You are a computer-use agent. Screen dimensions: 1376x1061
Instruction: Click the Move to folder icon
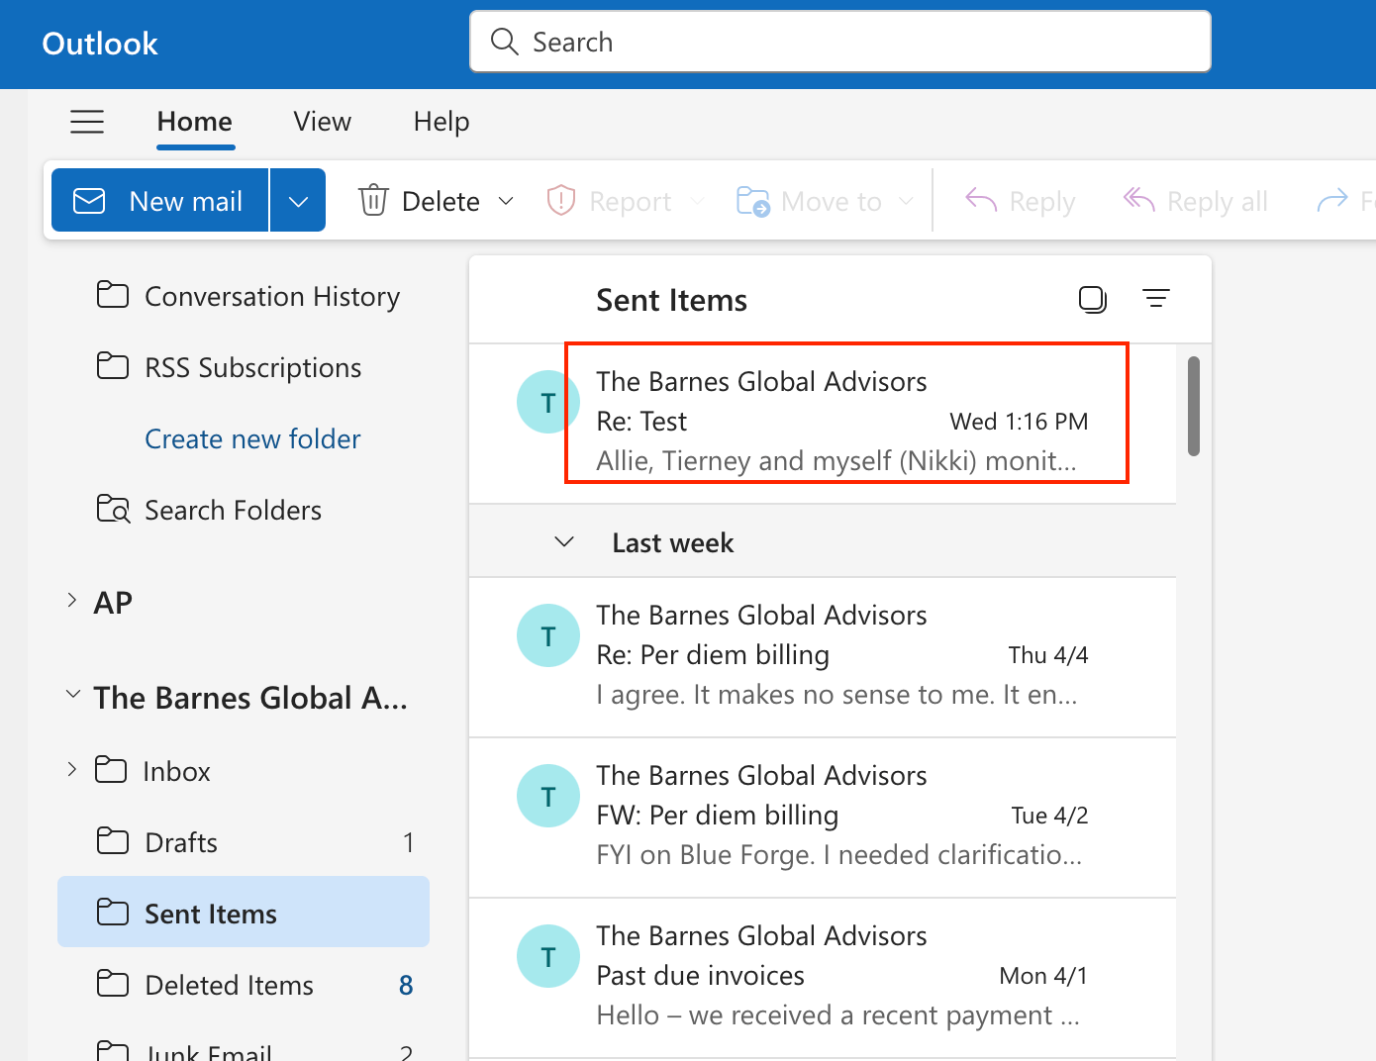pyautogui.click(x=753, y=201)
